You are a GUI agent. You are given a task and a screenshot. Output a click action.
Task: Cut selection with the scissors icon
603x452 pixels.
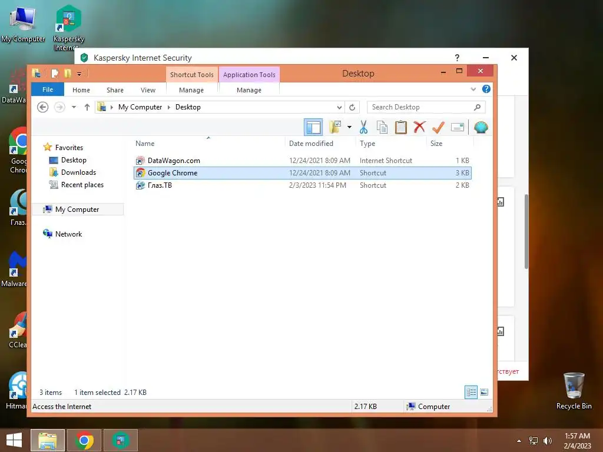[x=363, y=127]
